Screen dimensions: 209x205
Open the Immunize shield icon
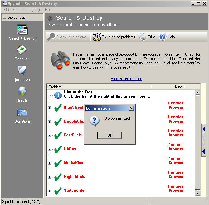coord(22,71)
